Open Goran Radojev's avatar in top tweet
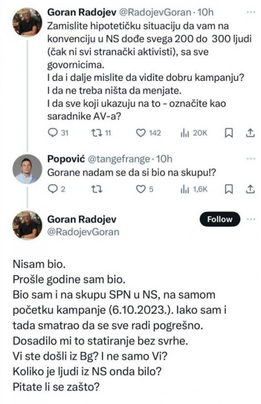261x404 pixels. [28, 22]
